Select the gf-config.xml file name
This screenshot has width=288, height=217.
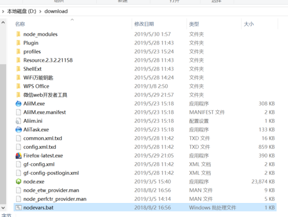[39, 164]
